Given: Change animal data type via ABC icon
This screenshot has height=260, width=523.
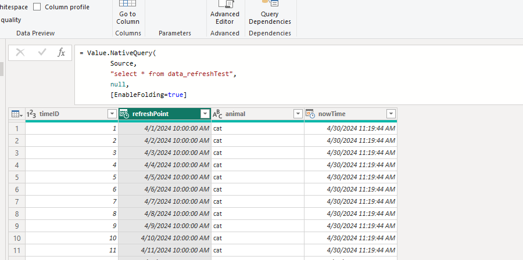Looking at the screenshot, I should tap(217, 114).
